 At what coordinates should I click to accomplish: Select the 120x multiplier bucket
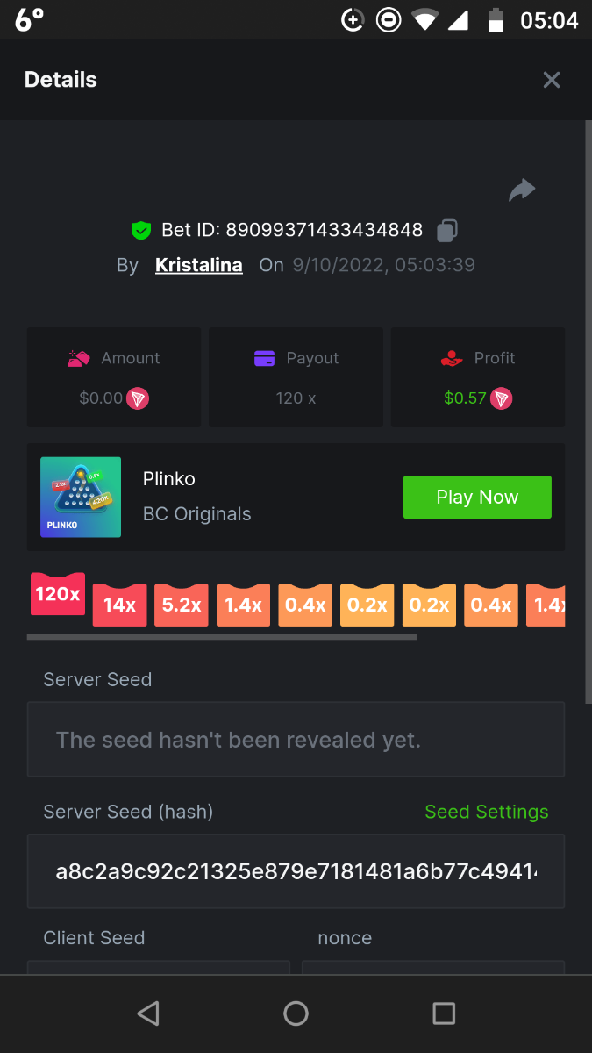(x=57, y=596)
